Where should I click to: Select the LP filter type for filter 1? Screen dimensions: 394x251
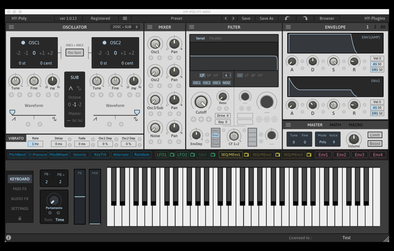tap(202, 75)
